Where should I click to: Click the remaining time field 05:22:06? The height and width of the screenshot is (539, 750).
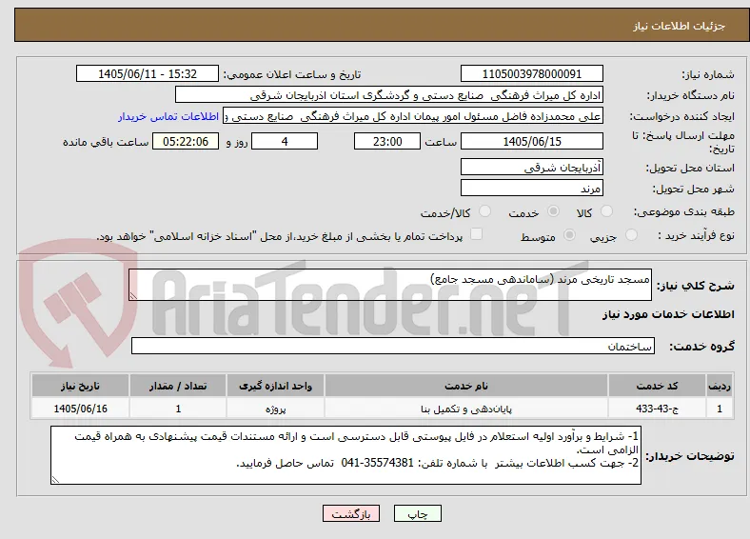click(186, 141)
